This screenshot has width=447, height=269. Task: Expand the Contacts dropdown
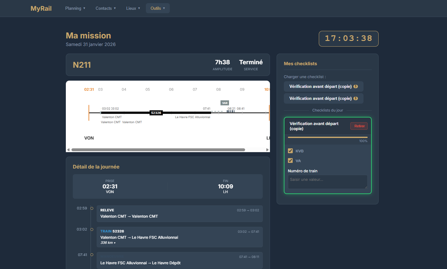pos(106,9)
